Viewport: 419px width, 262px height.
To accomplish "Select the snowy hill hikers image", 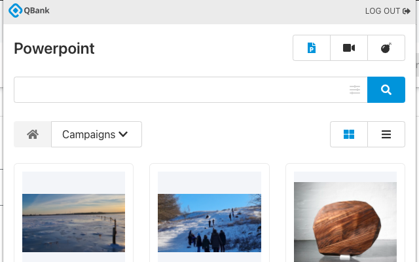I will click(x=209, y=223).
